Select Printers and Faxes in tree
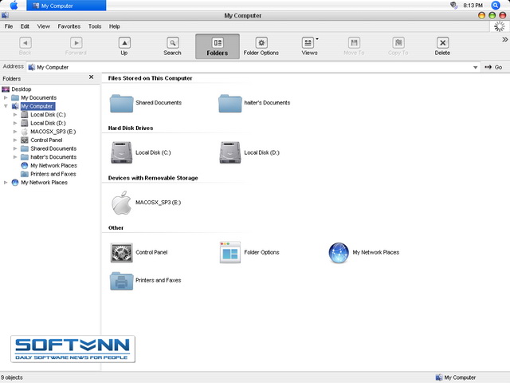This screenshot has height=383, width=510. coord(53,174)
